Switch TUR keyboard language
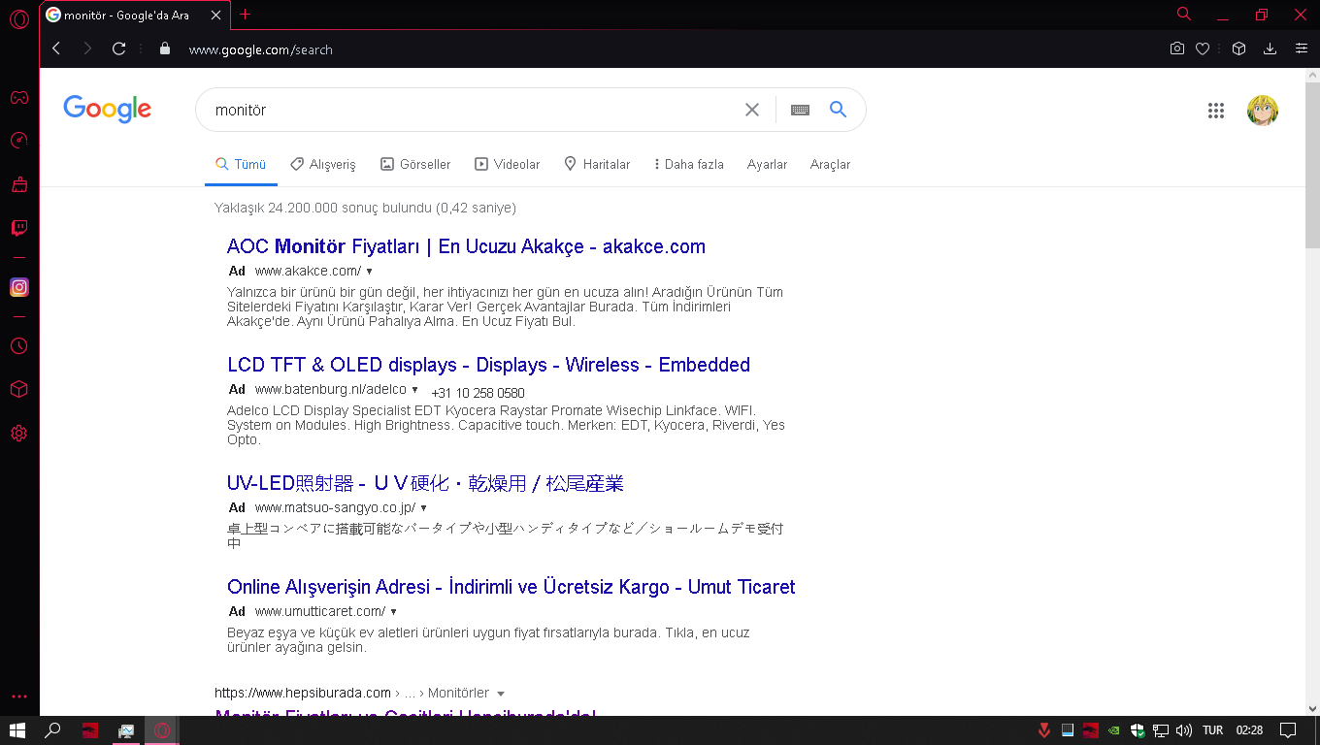 click(1212, 730)
